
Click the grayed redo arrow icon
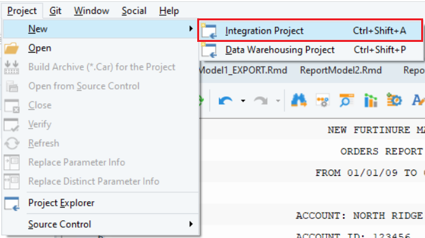pos(261,101)
